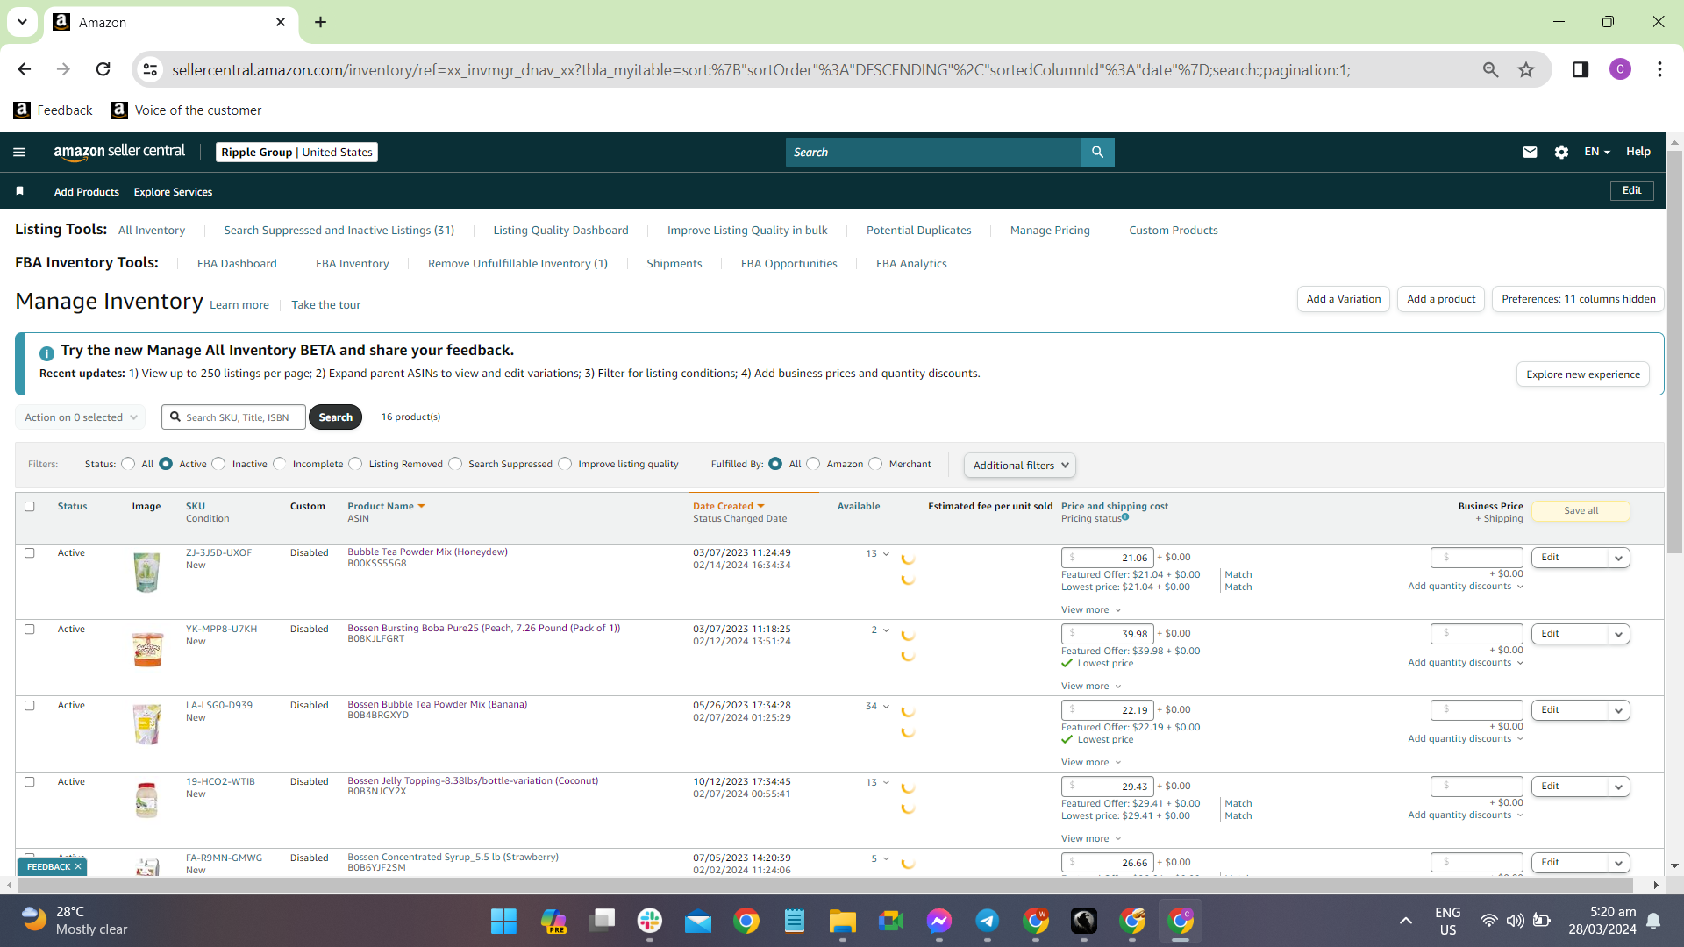Close the FEEDBACK widget with X

pyautogui.click(x=78, y=866)
